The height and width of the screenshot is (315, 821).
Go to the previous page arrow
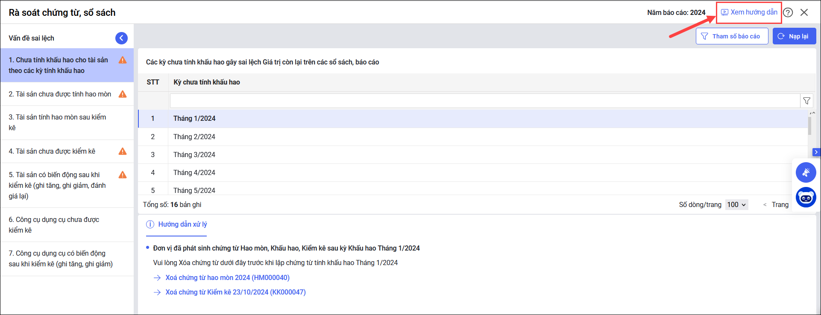[765, 205]
